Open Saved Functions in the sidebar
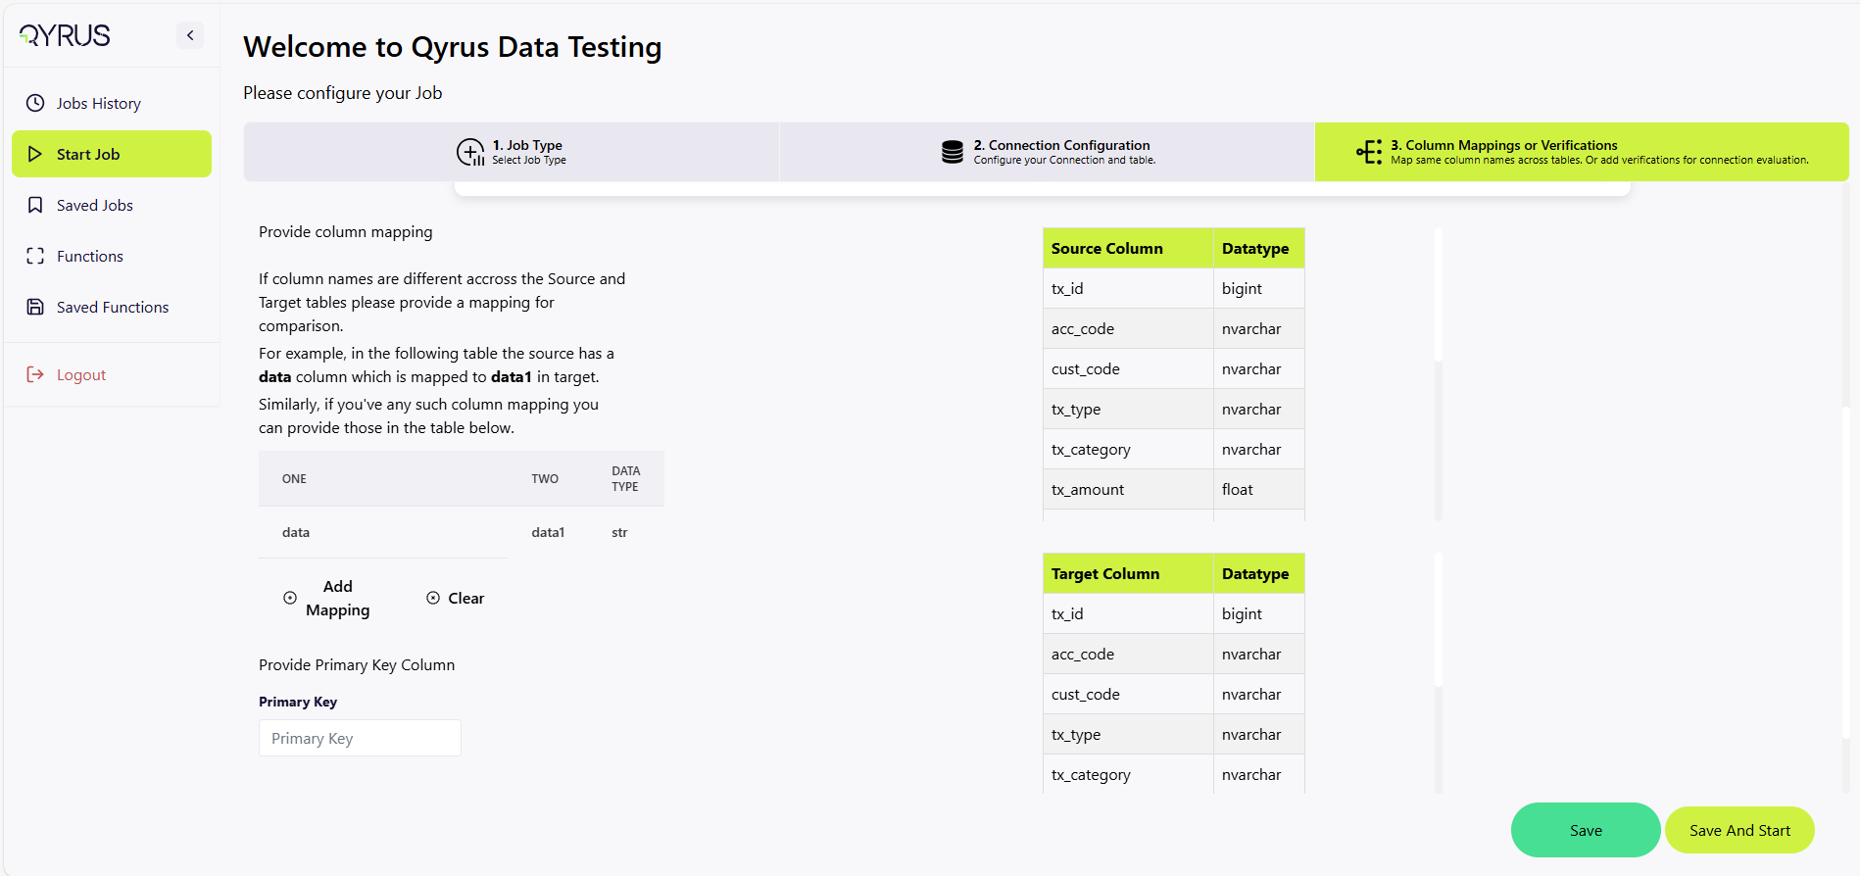The image size is (1860, 876). click(112, 307)
